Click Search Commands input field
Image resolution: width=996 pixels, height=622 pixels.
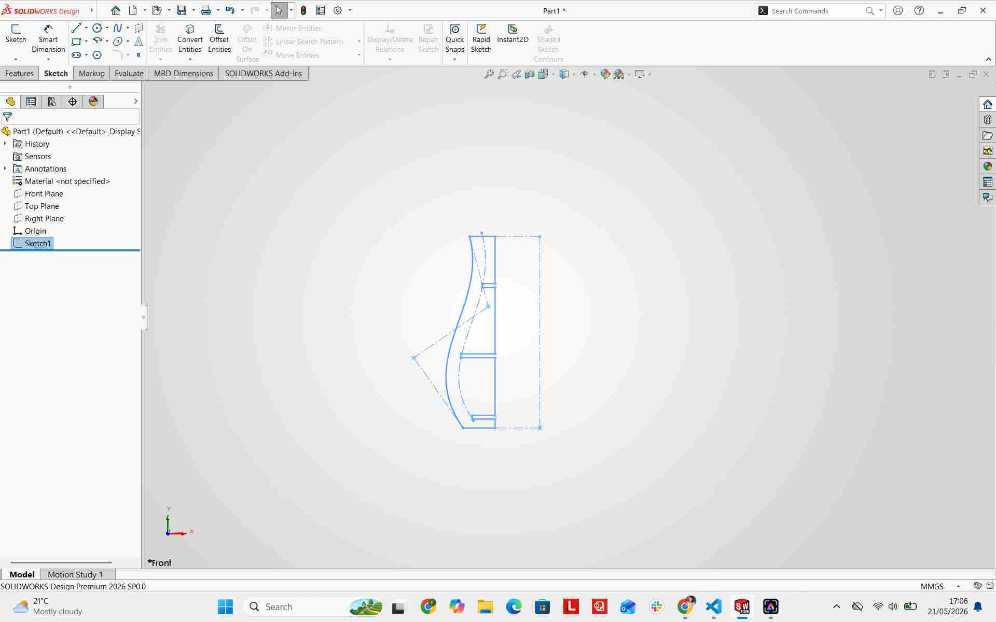tap(817, 11)
